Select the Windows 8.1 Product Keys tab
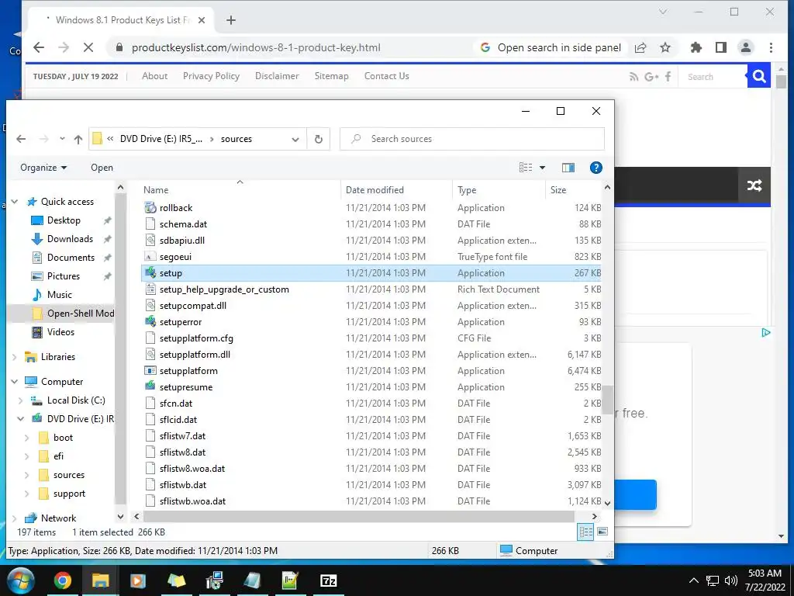 click(x=123, y=20)
